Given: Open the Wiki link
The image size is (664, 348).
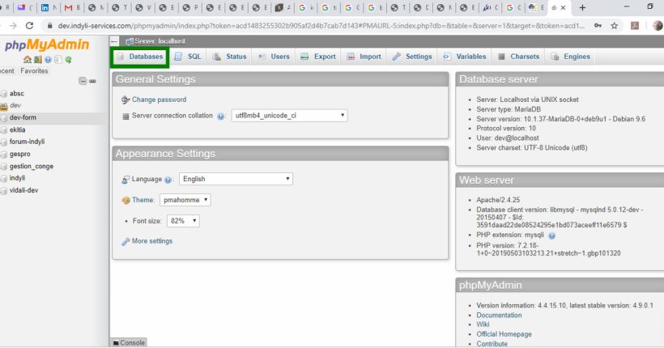Looking at the screenshot, I should click(x=483, y=325).
